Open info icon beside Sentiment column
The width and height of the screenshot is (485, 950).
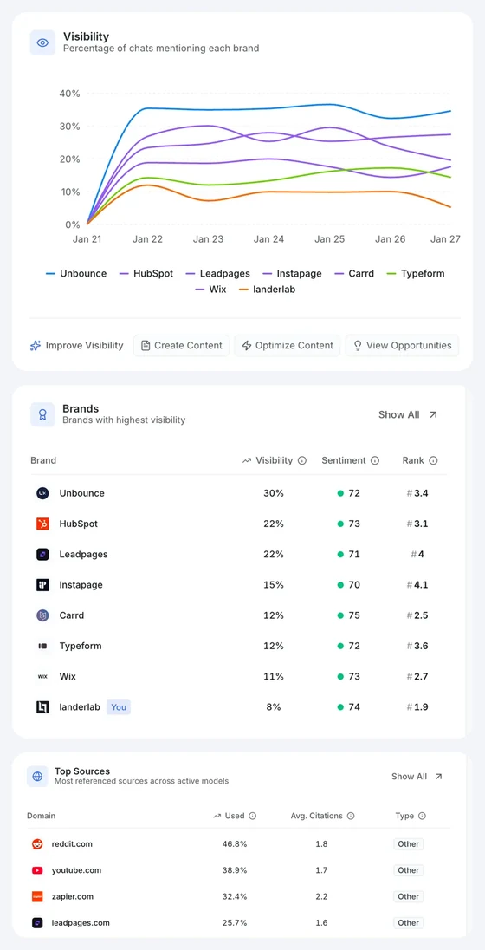point(375,460)
